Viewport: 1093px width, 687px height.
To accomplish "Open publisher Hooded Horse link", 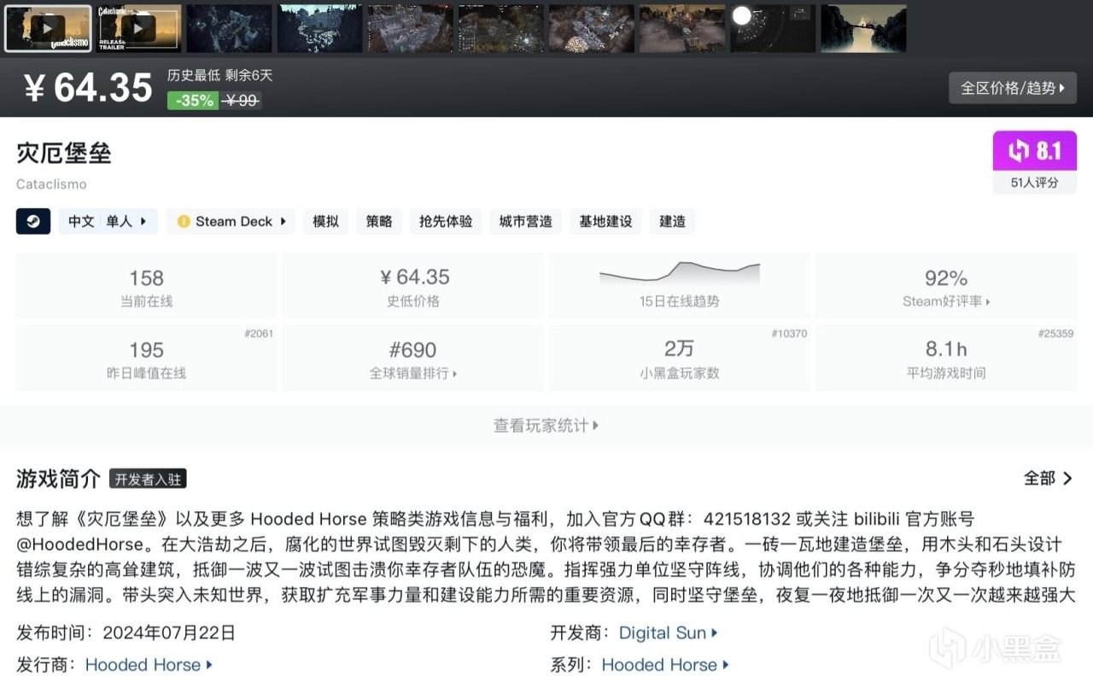I will tap(149, 665).
